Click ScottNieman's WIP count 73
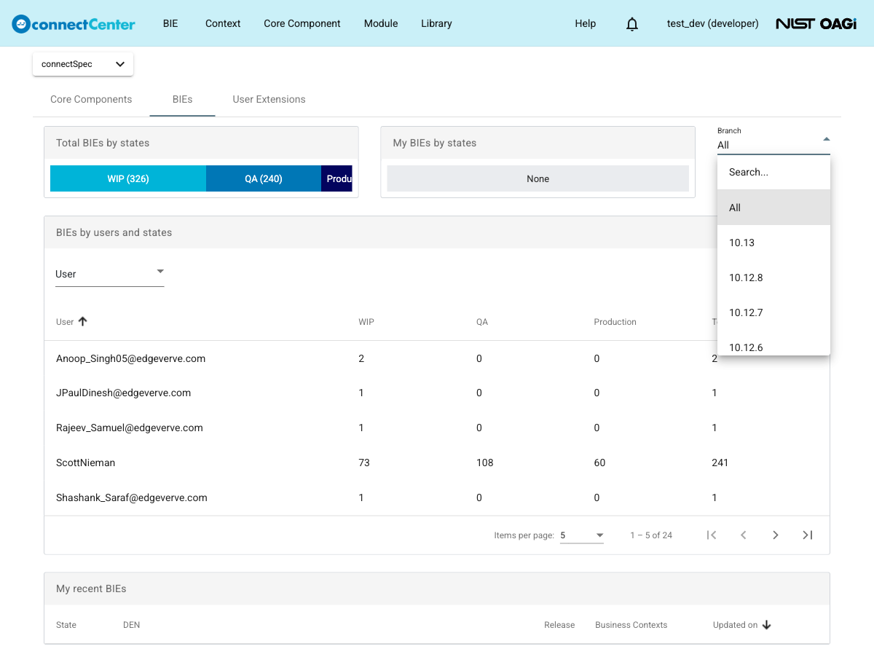Image resolution: width=874 pixels, height=665 pixels. click(x=364, y=463)
